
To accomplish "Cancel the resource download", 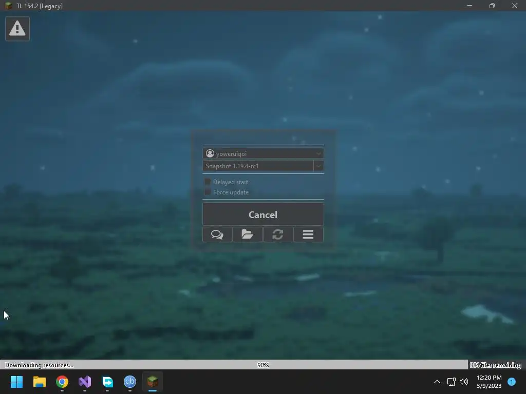I will pyautogui.click(x=263, y=214).
